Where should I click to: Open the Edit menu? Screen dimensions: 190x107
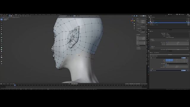coord(4,15)
